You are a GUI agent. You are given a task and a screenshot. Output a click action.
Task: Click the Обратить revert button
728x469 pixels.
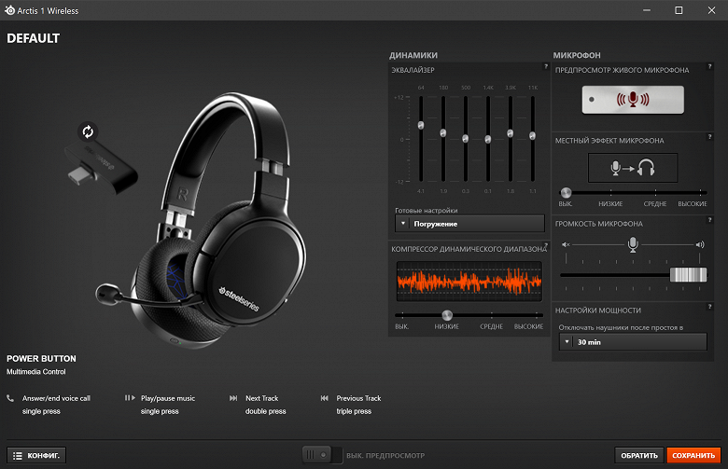pos(639,456)
